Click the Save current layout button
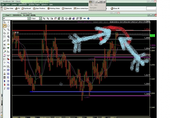 pos(81,8)
